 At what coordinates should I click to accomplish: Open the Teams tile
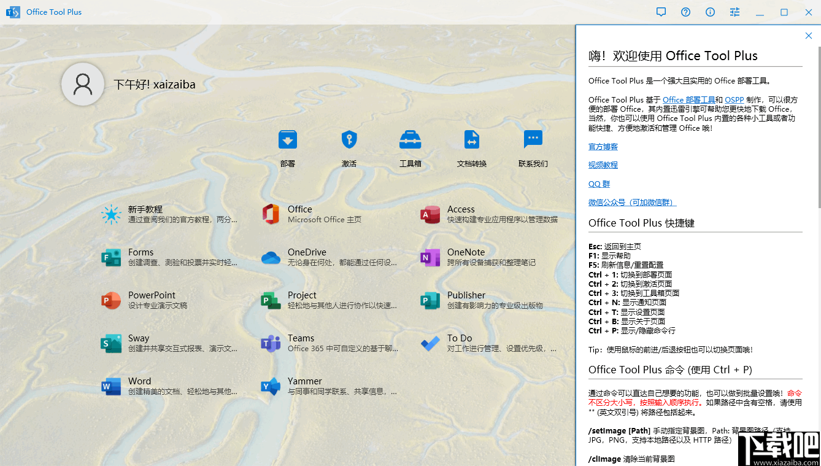313,343
